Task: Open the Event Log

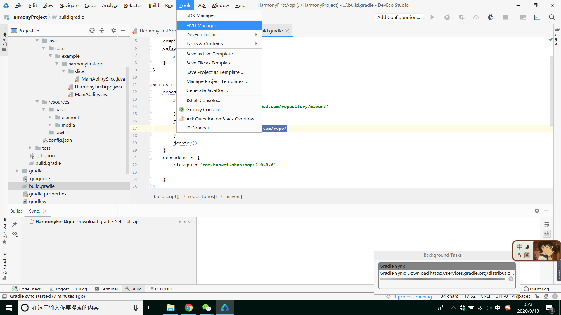Action: point(536,289)
